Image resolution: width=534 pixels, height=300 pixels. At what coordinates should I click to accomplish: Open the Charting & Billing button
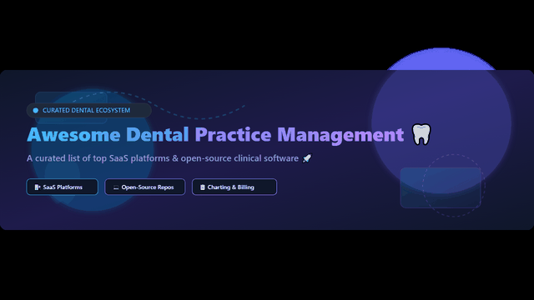[x=234, y=187]
